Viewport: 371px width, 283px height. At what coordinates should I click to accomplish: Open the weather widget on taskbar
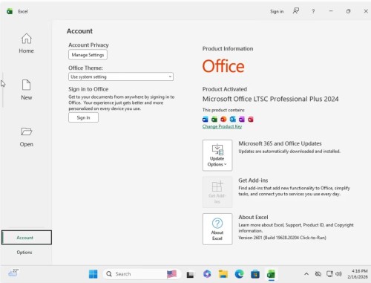[x=13, y=273]
